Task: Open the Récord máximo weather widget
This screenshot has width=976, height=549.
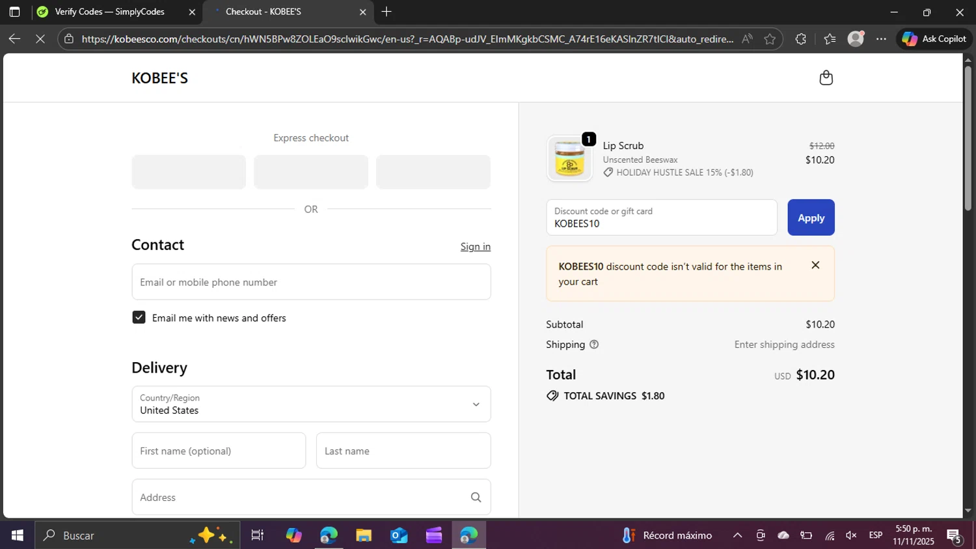Action: tap(667, 535)
